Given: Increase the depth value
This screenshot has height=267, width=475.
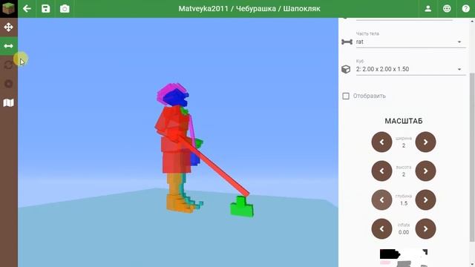Looking at the screenshot, I should pyautogui.click(x=425, y=200).
